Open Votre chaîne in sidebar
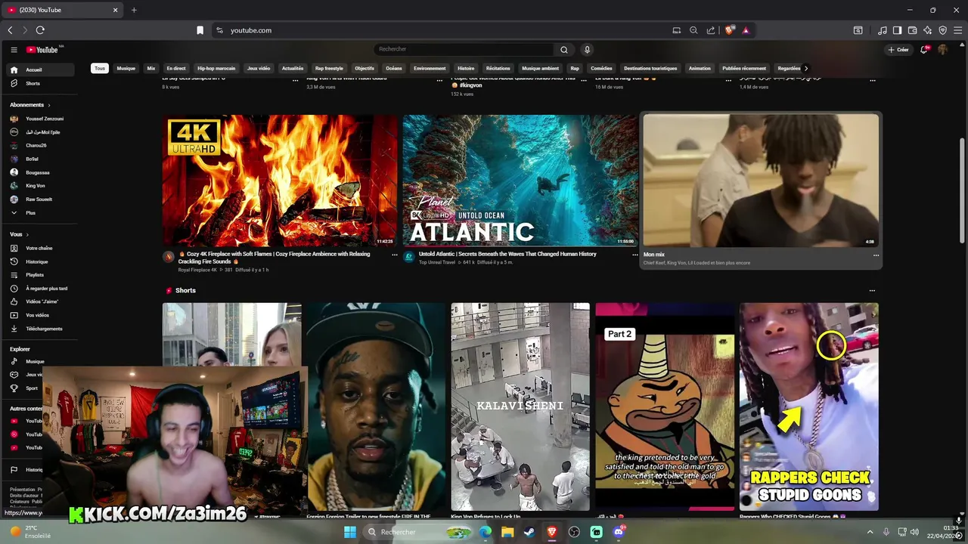 [x=38, y=248]
